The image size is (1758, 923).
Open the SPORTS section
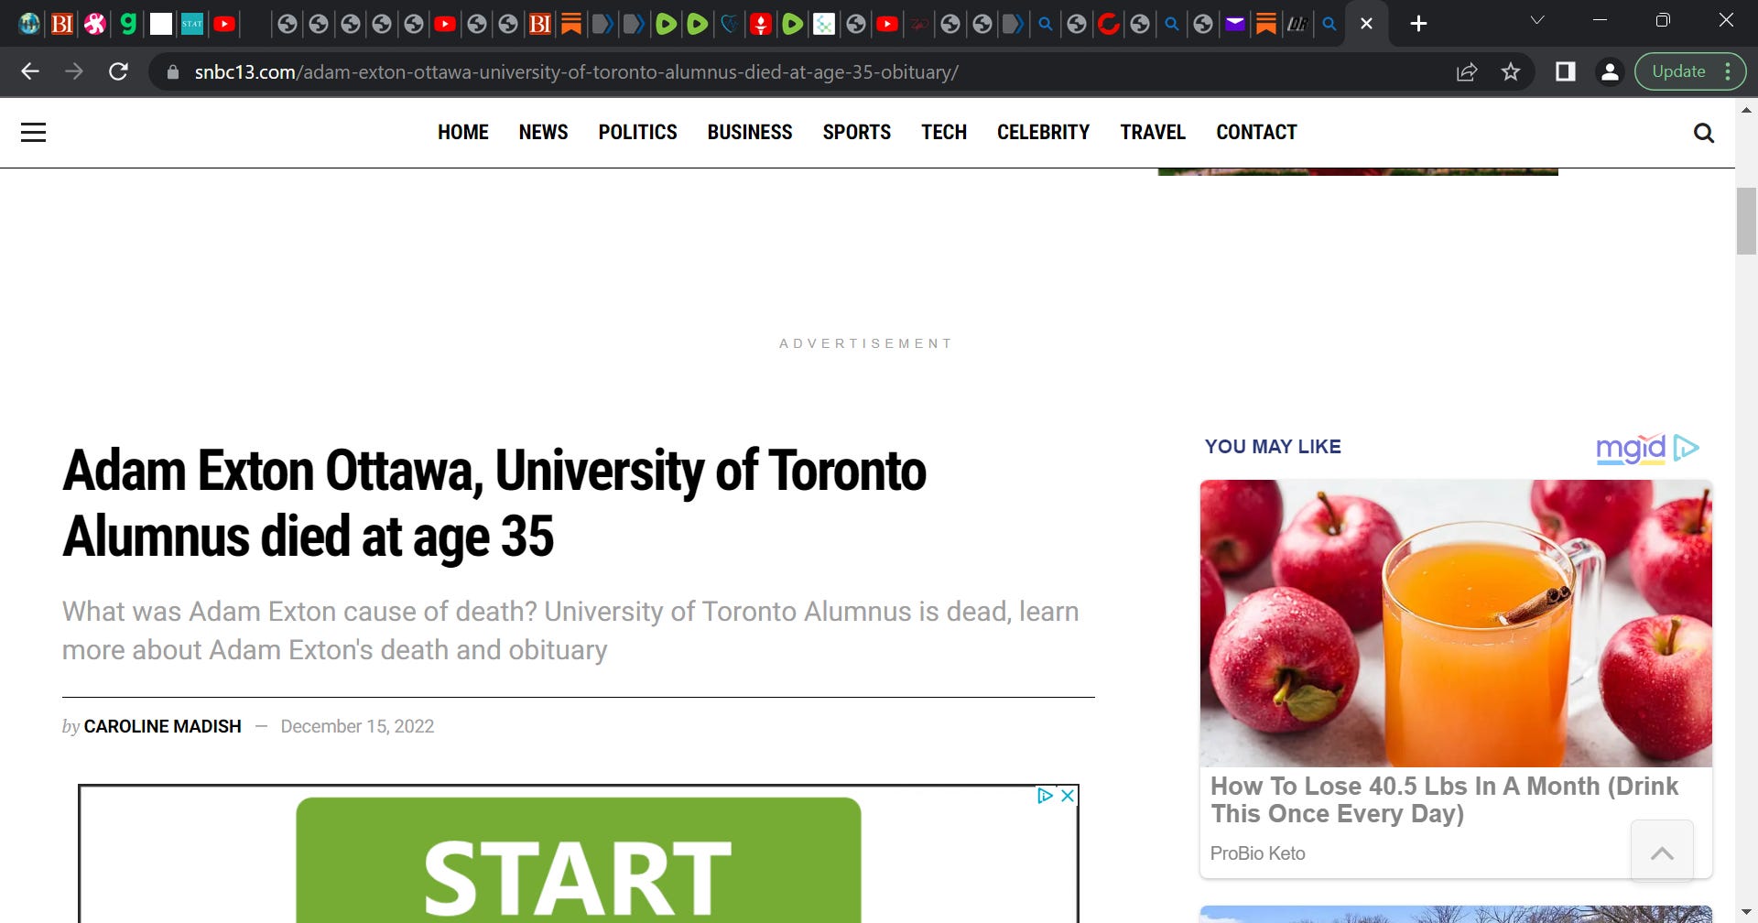click(x=857, y=132)
